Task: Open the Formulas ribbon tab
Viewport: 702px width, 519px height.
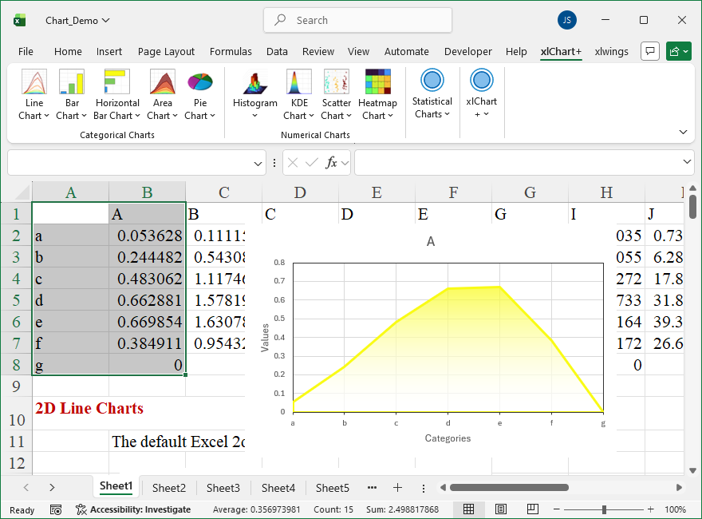Action: pyautogui.click(x=231, y=52)
